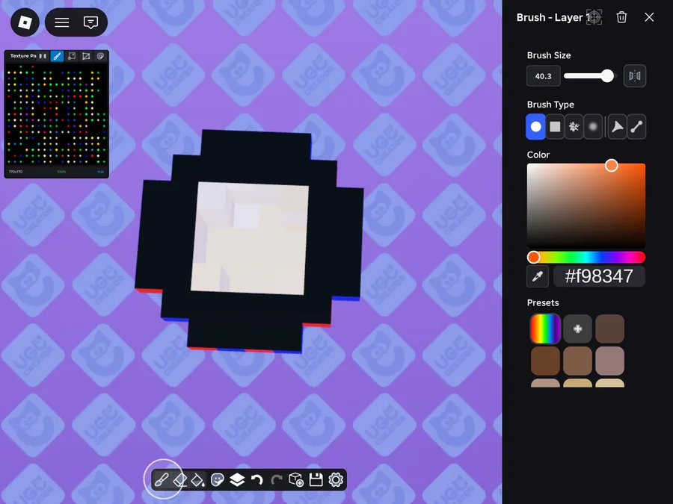This screenshot has width=673, height=504.
Task: Activate the eyedropper color picker
Action: point(538,276)
